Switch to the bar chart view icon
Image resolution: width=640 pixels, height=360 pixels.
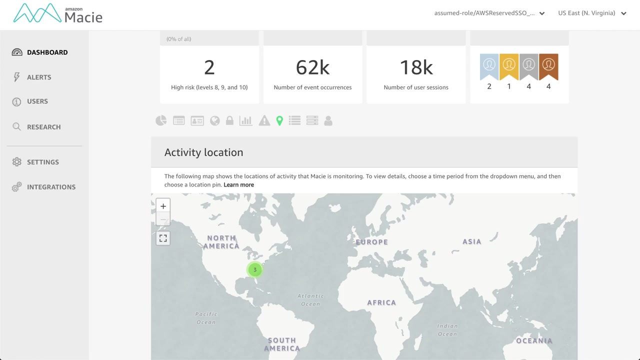tap(245, 120)
